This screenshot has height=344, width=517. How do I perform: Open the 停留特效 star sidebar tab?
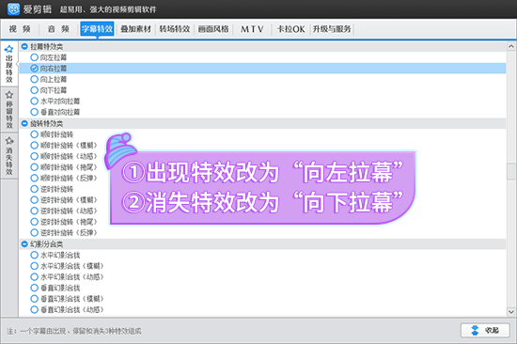(x=8, y=110)
